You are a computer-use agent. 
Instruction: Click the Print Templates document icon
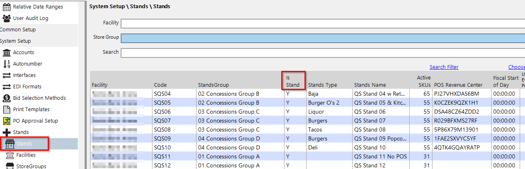point(7,110)
